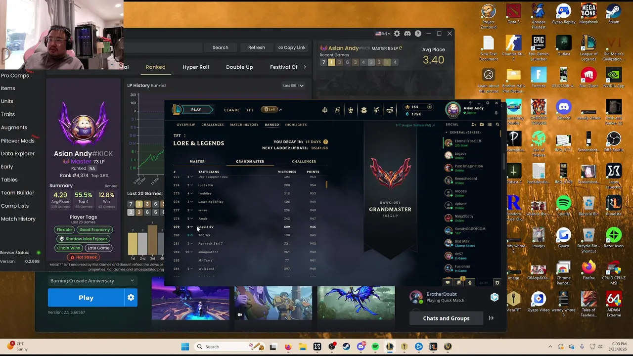
Task: Select the Double Up tab in MetaTFT
Action: coord(239,67)
